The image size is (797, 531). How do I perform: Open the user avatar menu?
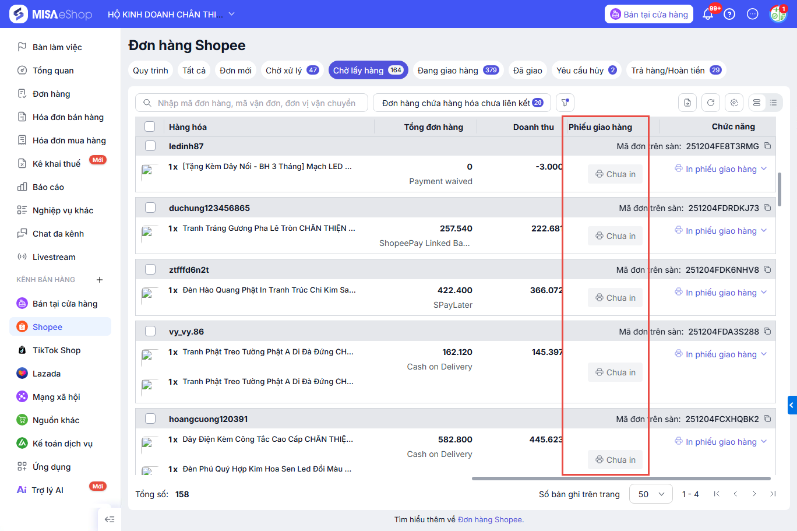[778, 14]
